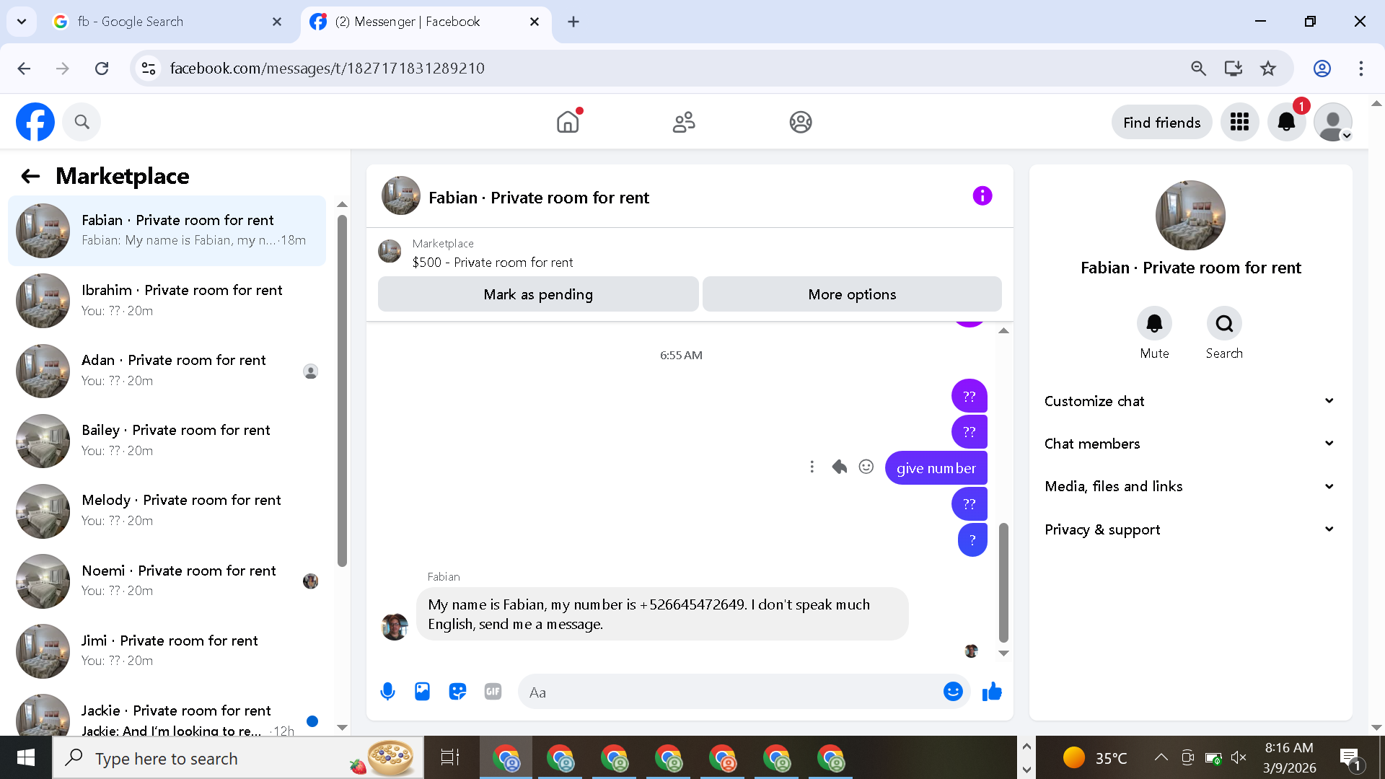The width and height of the screenshot is (1385, 779).
Task: Click the More options button
Action: pyautogui.click(x=852, y=294)
